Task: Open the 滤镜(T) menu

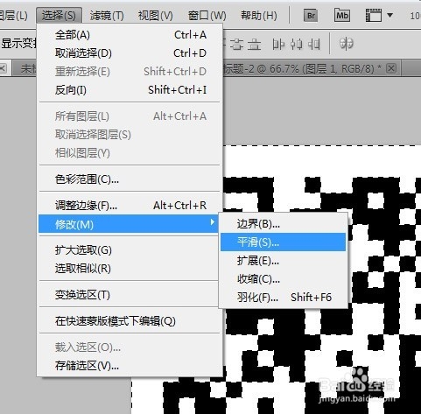Action: pyautogui.click(x=107, y=16)
